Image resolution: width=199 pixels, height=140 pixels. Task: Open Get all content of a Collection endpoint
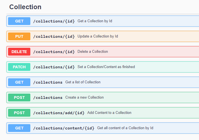pyautogui.click(x=103, y=128)
